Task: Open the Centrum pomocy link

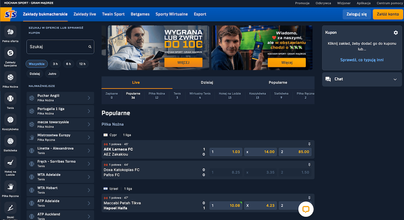Action: click(390, 3)
